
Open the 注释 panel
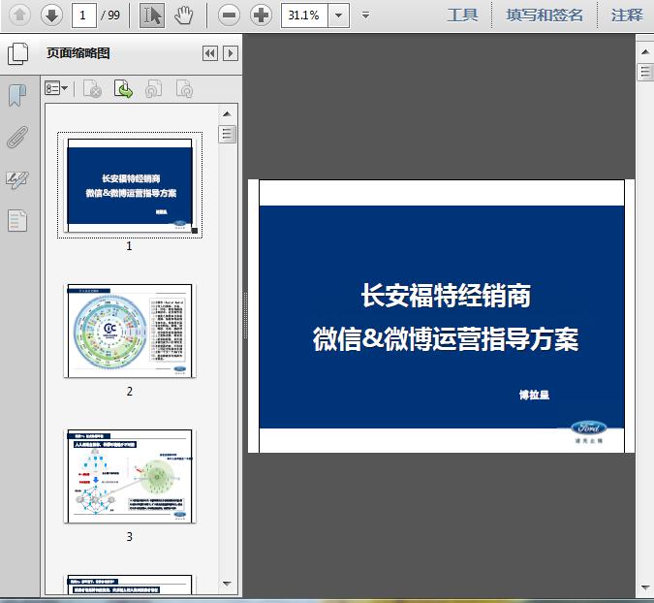click(x=627, y=16)
